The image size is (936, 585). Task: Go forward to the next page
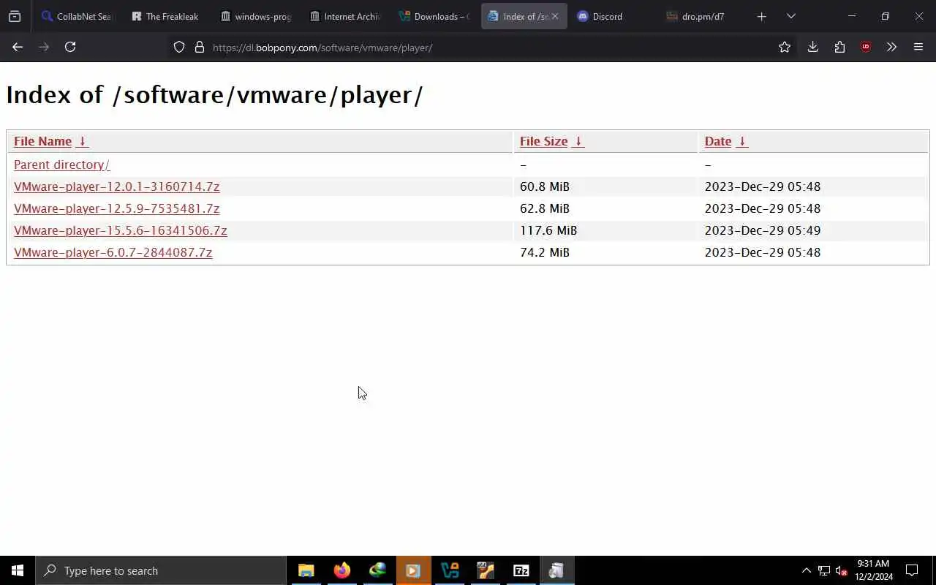click(44, 47)
